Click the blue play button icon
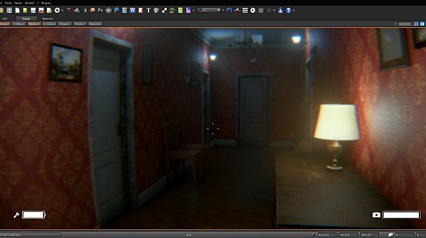The width and height of the screenshot is (426, 238). click(280, 10)
